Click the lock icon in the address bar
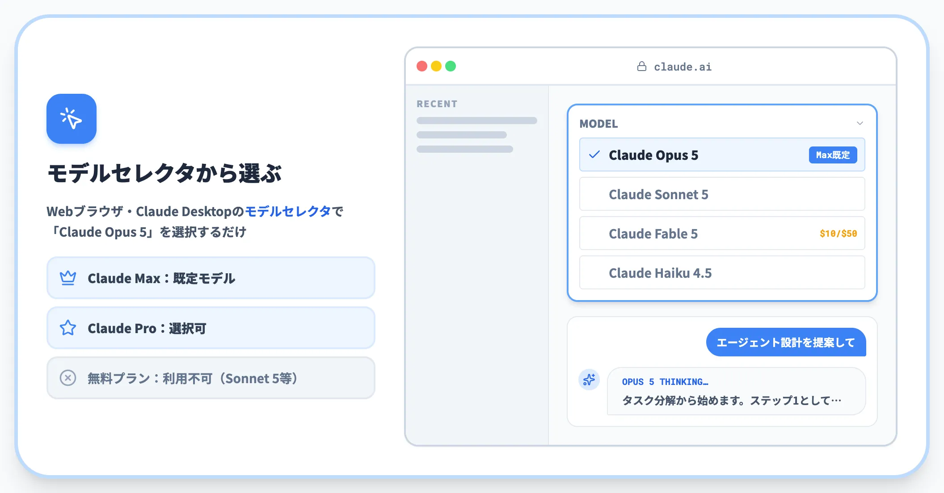The image size is (944, 493). coord(642,67)
